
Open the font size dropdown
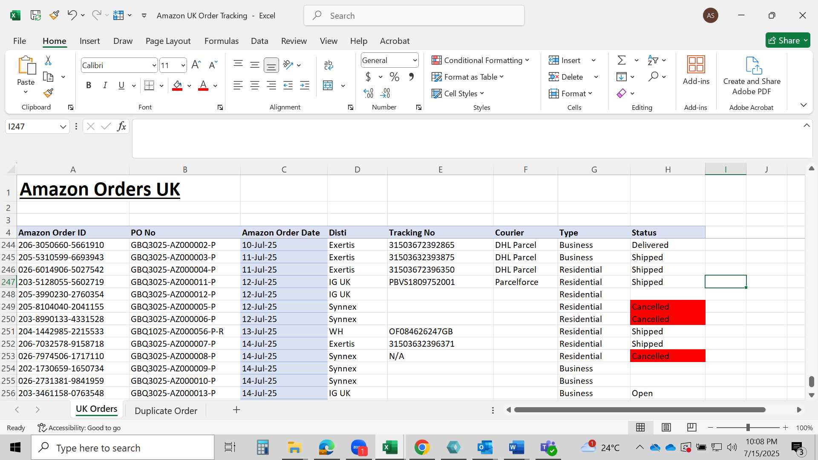tap(183, 66)
